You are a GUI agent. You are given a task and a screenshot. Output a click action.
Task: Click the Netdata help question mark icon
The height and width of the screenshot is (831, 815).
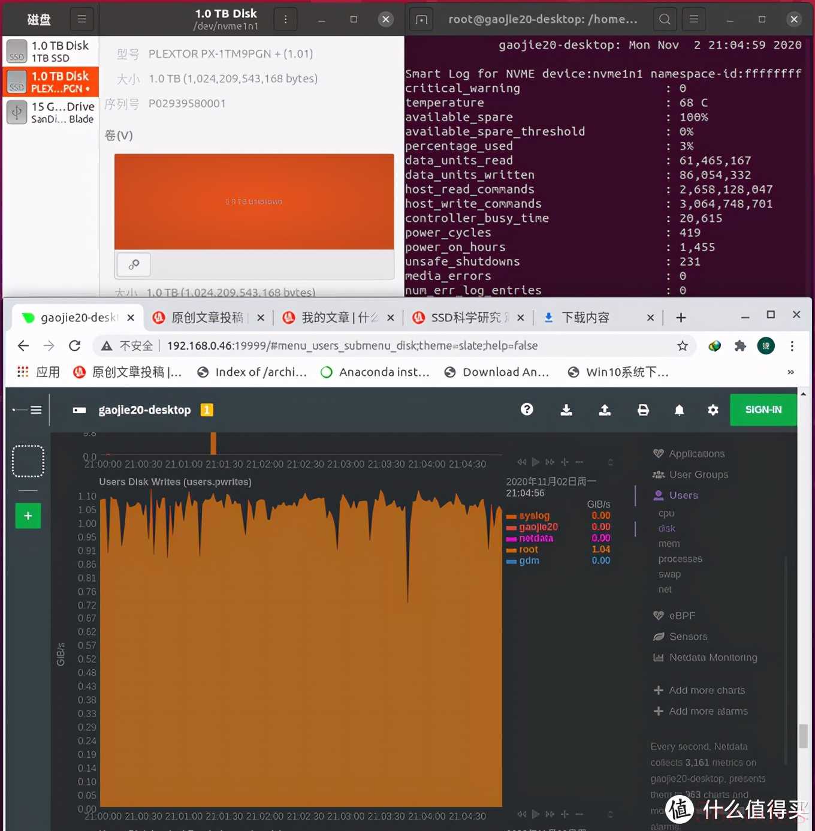527,410
